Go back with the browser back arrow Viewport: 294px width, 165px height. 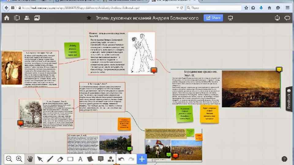[6, 8]
